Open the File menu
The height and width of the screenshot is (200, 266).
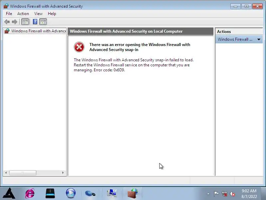(9, 14)
